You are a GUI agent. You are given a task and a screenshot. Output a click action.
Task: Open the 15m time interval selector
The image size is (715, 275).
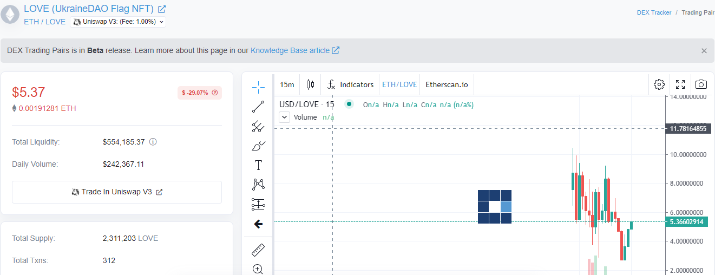287,84
